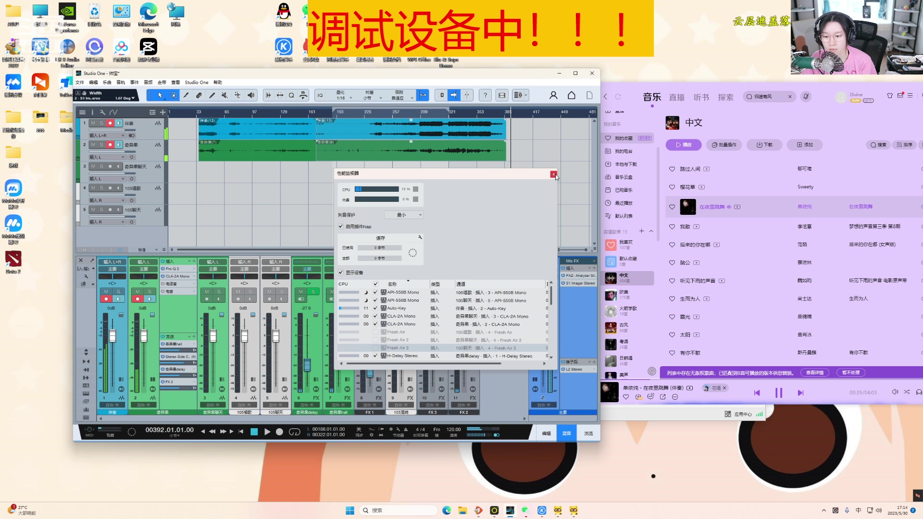
Task: Open buffer settings wrench in performance monitor
Action: tap(420, 237)
